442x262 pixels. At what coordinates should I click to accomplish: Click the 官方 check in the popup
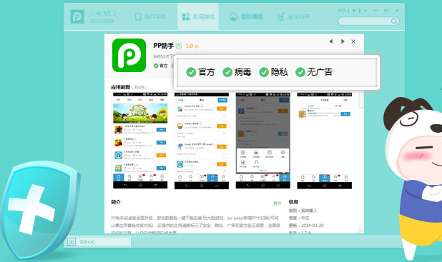(x=200, y=72)
